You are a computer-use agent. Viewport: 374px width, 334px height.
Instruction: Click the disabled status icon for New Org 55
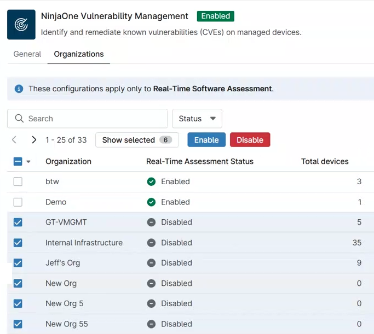tap(151, 324)
